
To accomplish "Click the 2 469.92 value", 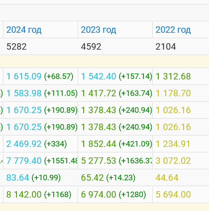I will click(x=24, y=144).
